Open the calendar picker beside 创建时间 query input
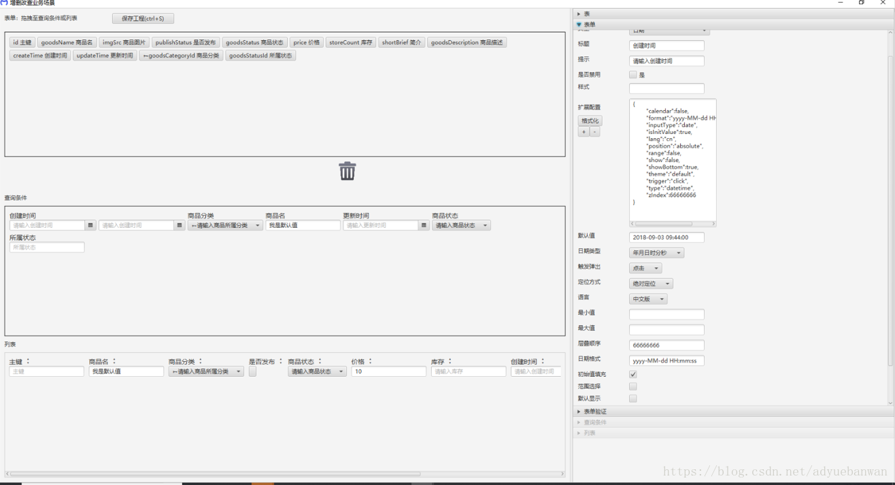The width and height of the screenshot is (895, 485). click(89, 224)
